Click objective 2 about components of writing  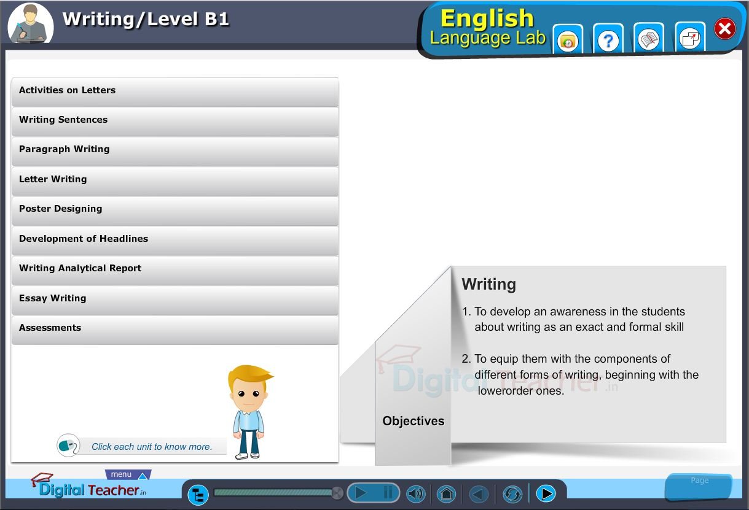coord(581,374)
